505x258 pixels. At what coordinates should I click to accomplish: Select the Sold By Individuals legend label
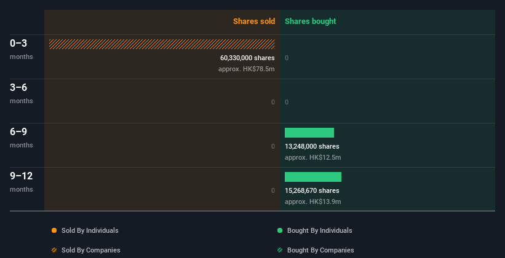pyautogui.click(x=90, y=230)
